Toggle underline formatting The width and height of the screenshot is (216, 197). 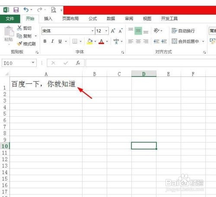coord(60,41)
